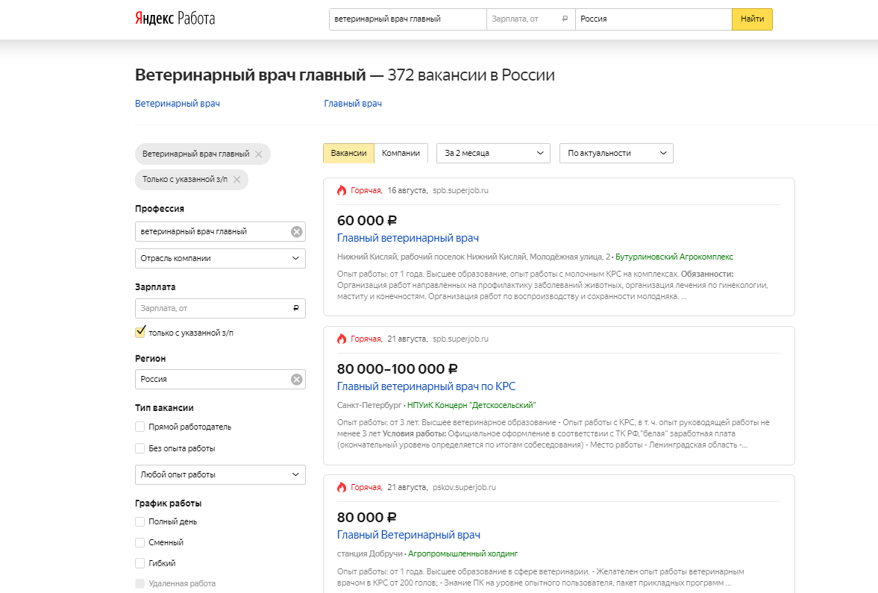The width and height of the screenshot is (878, 593).
Task: Click the flame icon on the 80 000–100 000 ₽ vacancy
Action: (342, 339)
